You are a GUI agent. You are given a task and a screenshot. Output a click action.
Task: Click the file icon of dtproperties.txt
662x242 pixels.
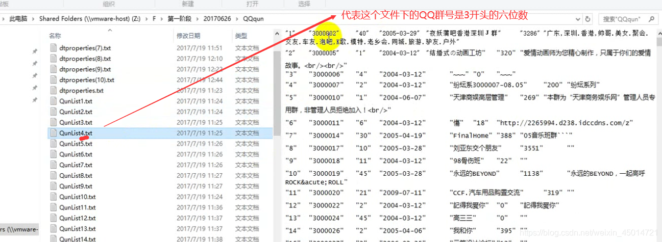(x=54, y=91)
